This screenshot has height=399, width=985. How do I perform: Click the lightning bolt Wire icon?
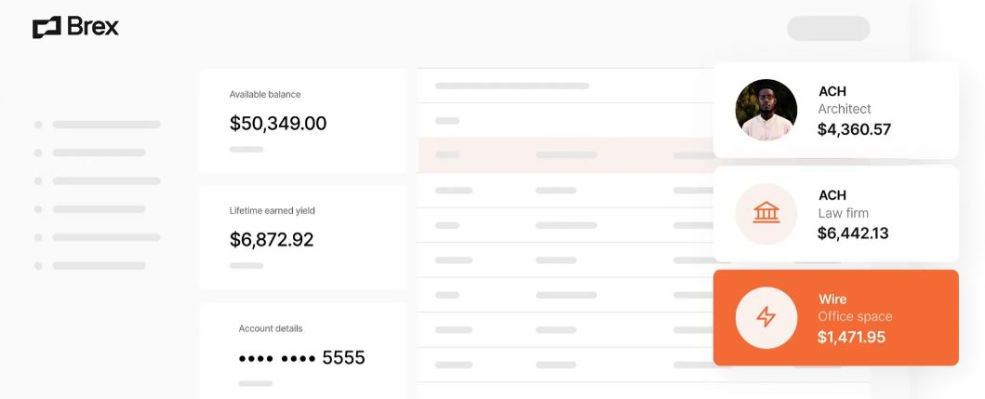coord(766,317)
